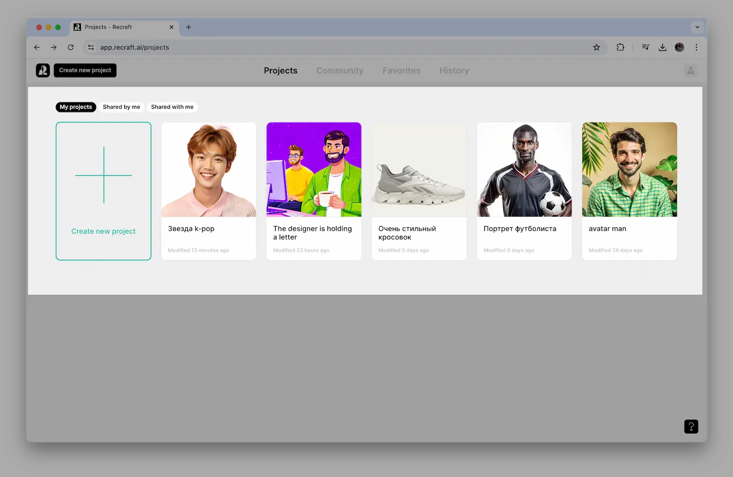Click the title 'Очень стильный кросовок'
The image size is (733, 477).
coord(407,233)
